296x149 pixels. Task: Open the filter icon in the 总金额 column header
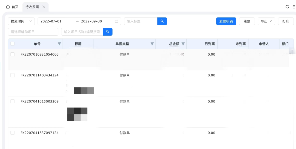(183, 44)
